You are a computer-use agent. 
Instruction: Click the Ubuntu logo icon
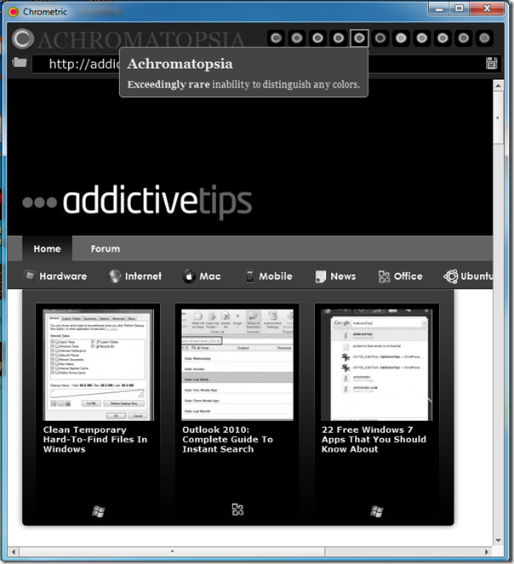[x=451, y=276]
